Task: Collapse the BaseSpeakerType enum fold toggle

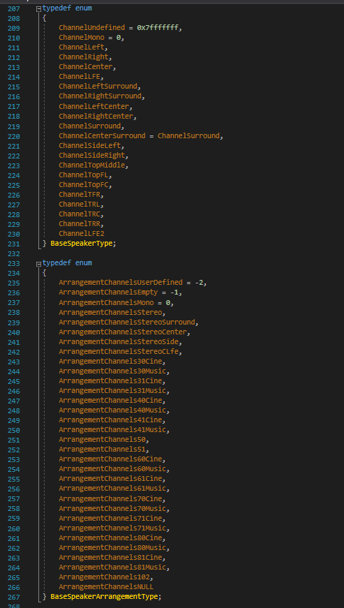Action: 38,8
